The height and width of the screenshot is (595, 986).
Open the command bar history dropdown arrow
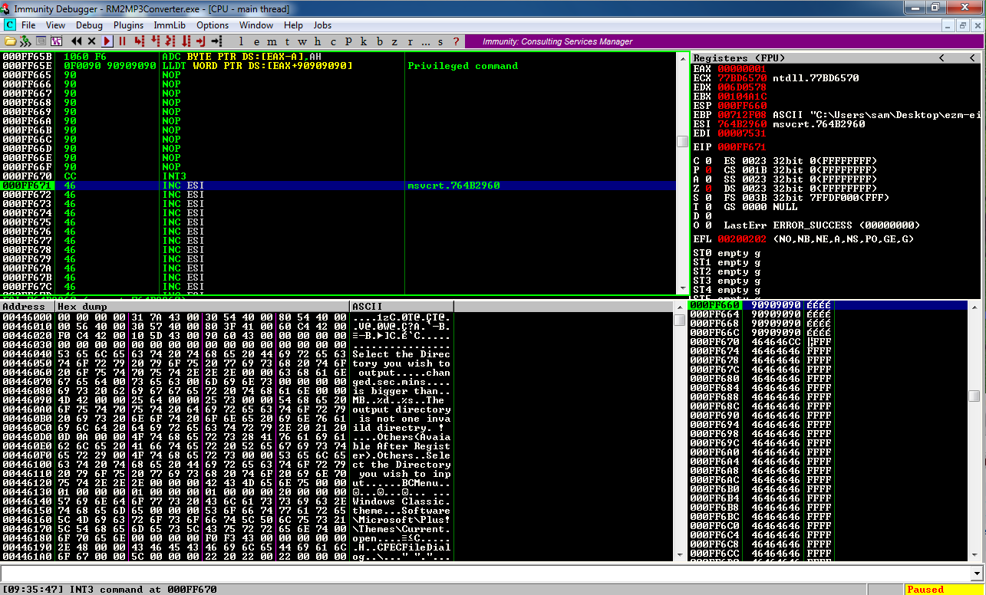[977, 574]
